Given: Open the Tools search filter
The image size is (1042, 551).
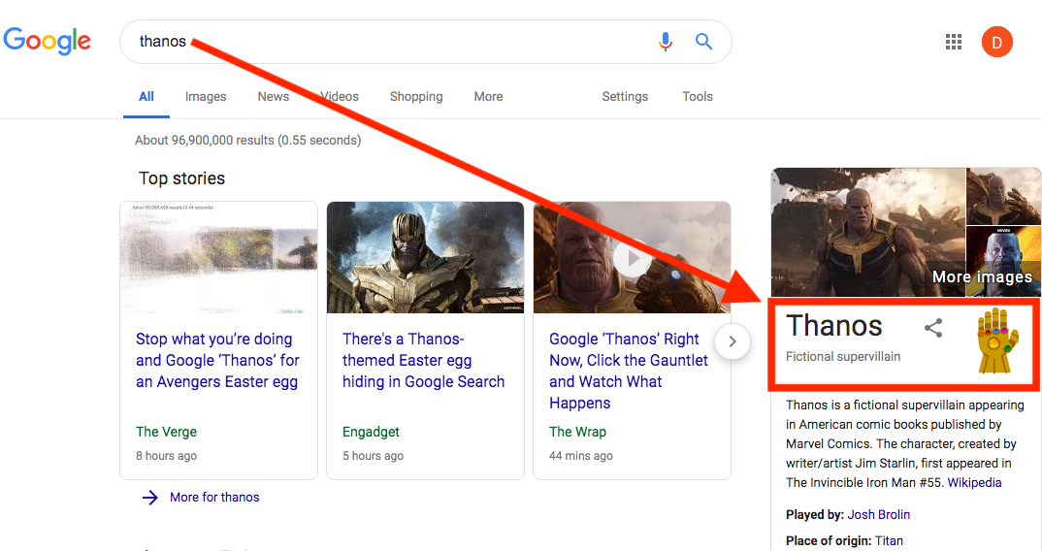Looking at the screenshot, I should point(697,97).
